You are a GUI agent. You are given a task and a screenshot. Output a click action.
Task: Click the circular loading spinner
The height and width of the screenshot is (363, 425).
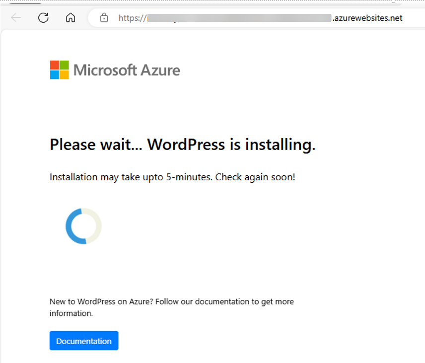point(83,226)
